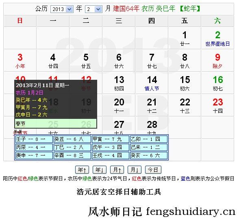
Task: Select date 5 廿五
Action: (x=86, y=61)
